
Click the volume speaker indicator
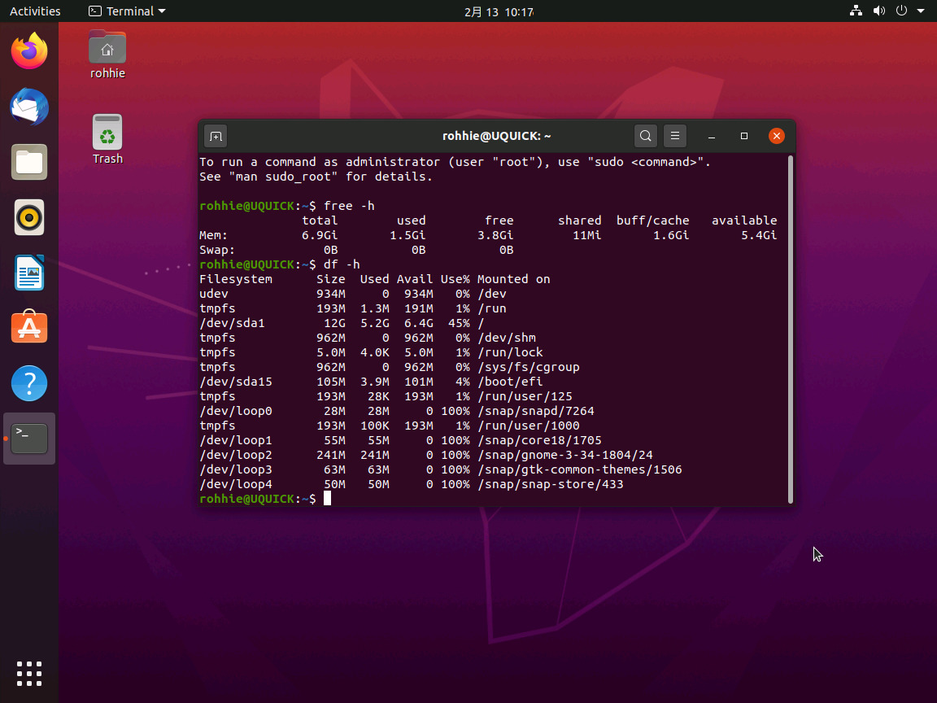[x=878, y=11]
